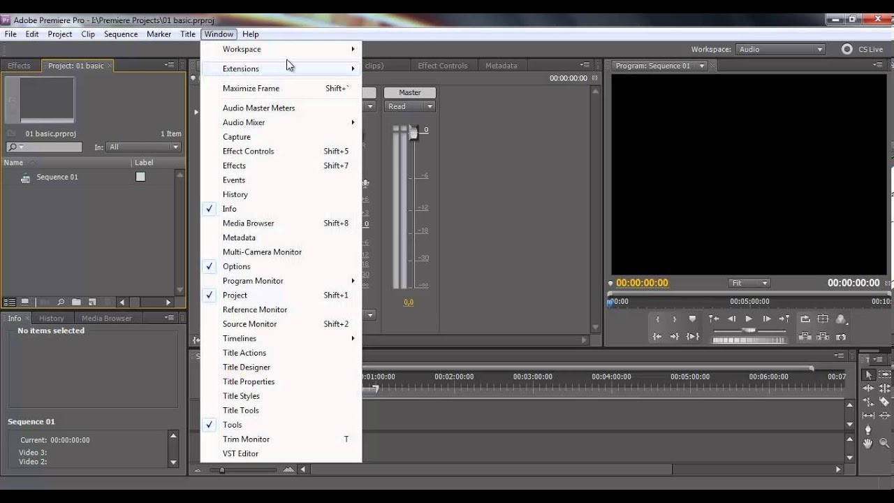Viewport: 894px width, 503px height.
Task: Click the Sequence 01 label color box
Action: [x=140, y=177]
